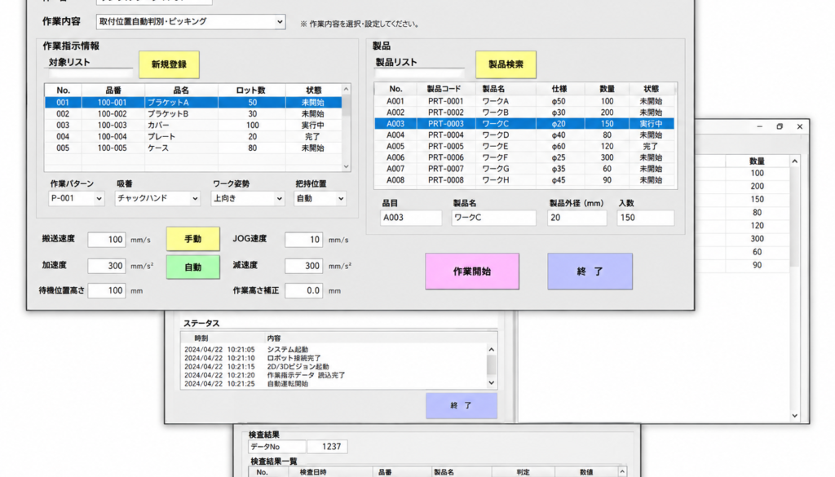Switch to 手動 mode button

pyautogui.click(x=192, y=239)
